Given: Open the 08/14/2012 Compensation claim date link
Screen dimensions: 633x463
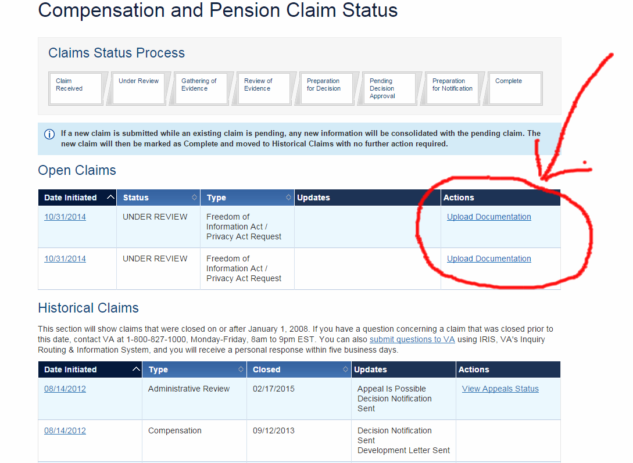Looking at the screenshot, I should click(x=65, y=430).
